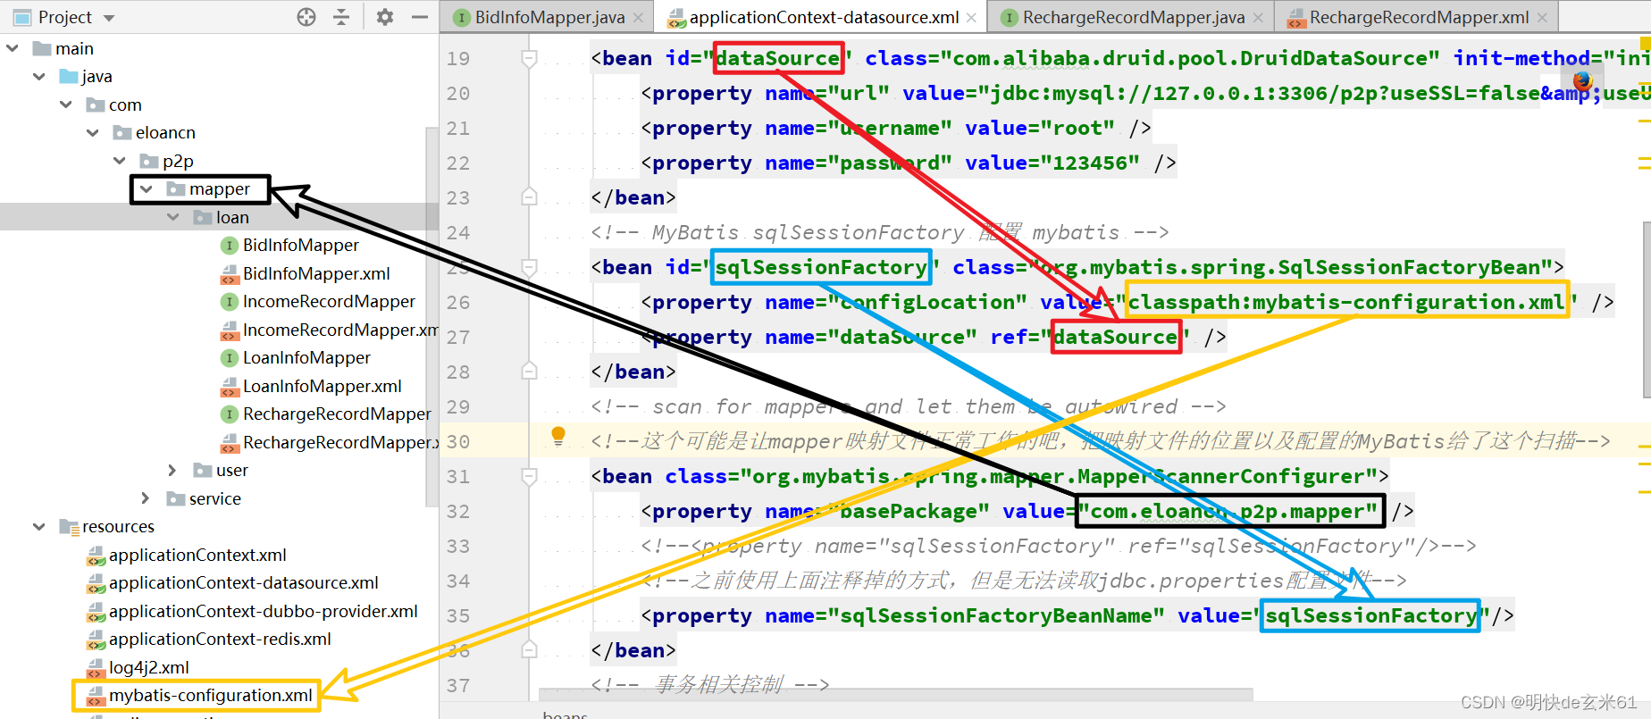The image size is (1651, 719).
Task: Click the resources folder icon
Action: [69, 527]
